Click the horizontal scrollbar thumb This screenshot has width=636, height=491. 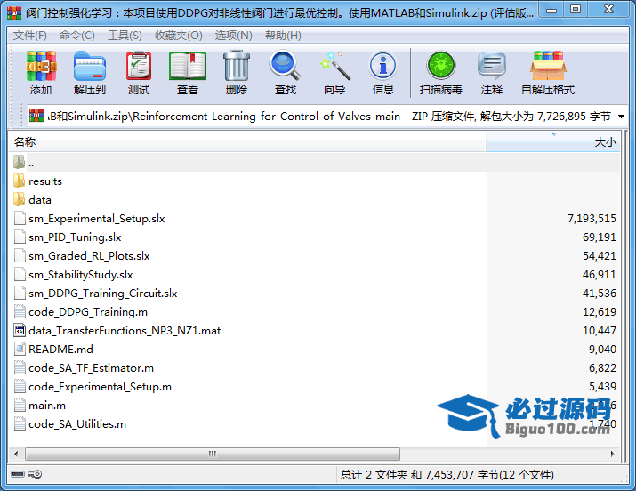(213, 454)
